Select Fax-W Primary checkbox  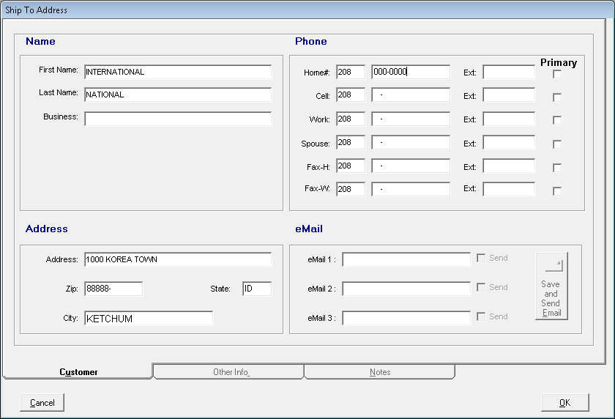557,190
